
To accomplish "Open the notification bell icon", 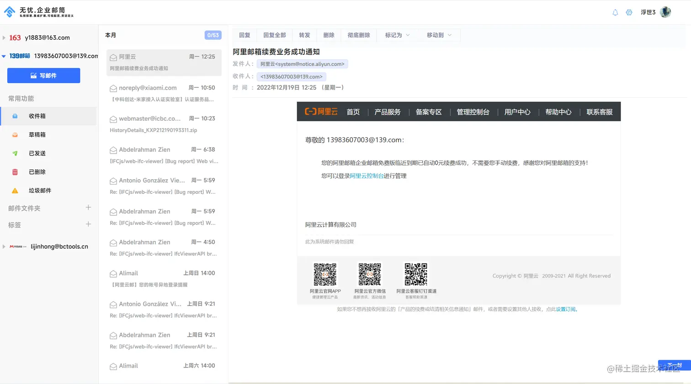I will click(615, 13).
